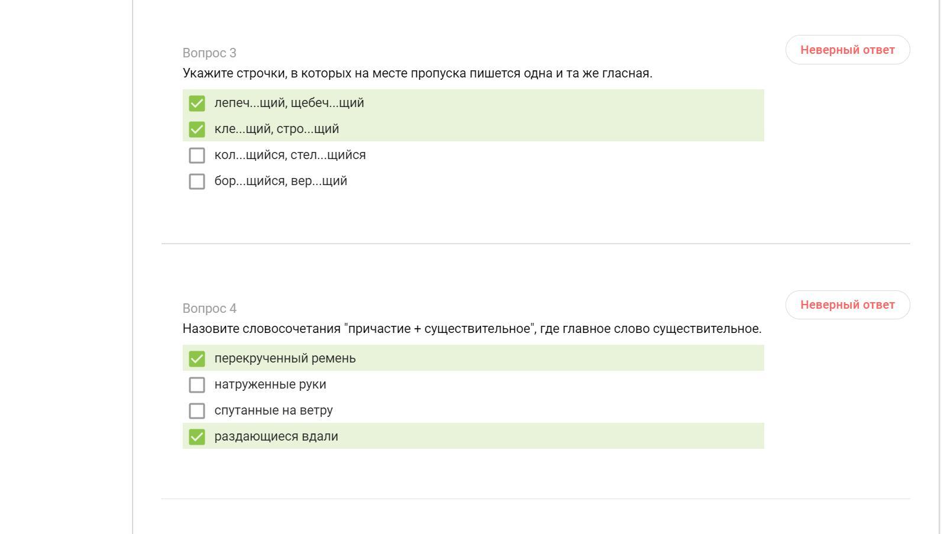
Task: Click the answer text "лепеч...щий, щебеч...щий"
Action: pos(289,103)
